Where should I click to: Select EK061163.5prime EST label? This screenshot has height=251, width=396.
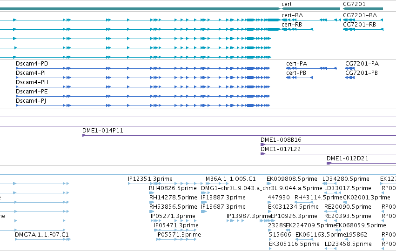click(321, 235)
